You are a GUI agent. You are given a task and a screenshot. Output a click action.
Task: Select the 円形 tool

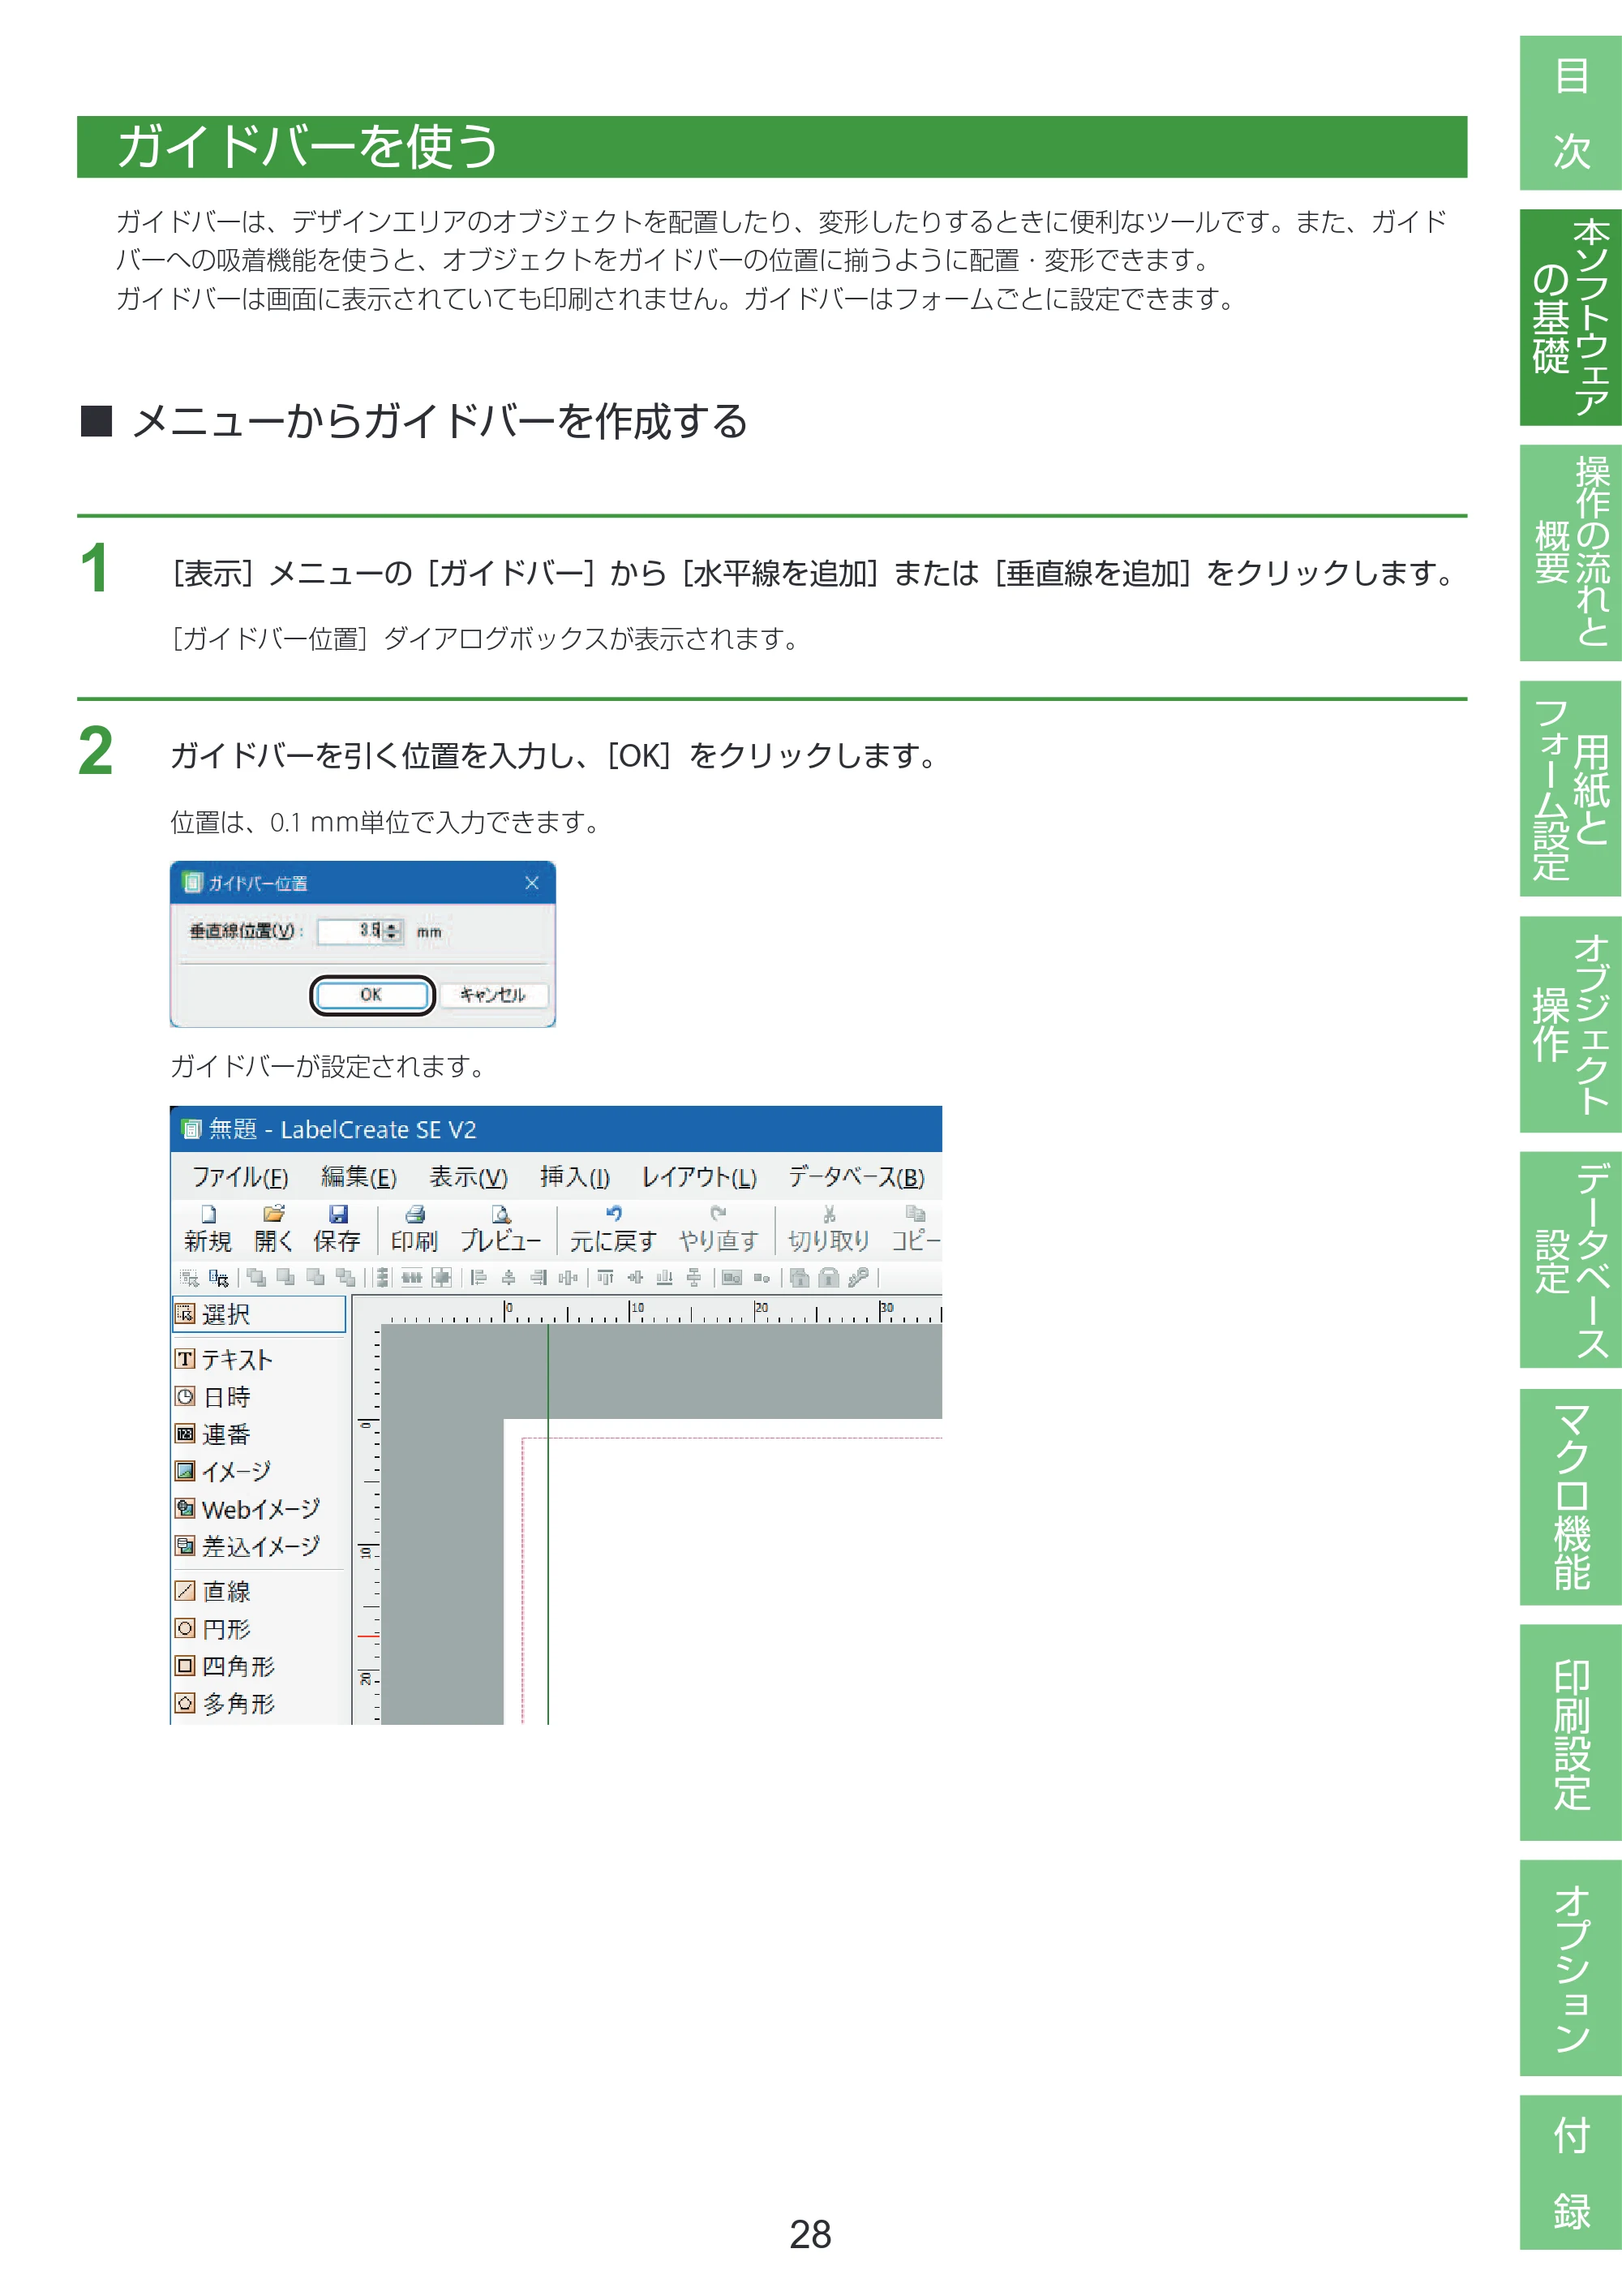[212, 1629]
